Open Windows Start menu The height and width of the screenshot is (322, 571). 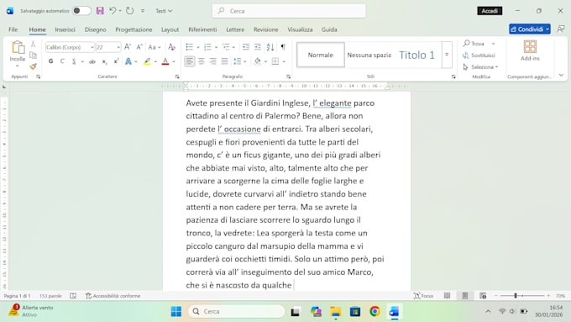[x=176, y=311]
